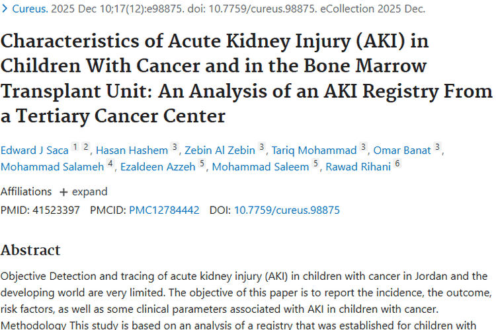This screenshot has width=496, height=330.
Task: Open author Rawad Rihani
Action: 358,167
